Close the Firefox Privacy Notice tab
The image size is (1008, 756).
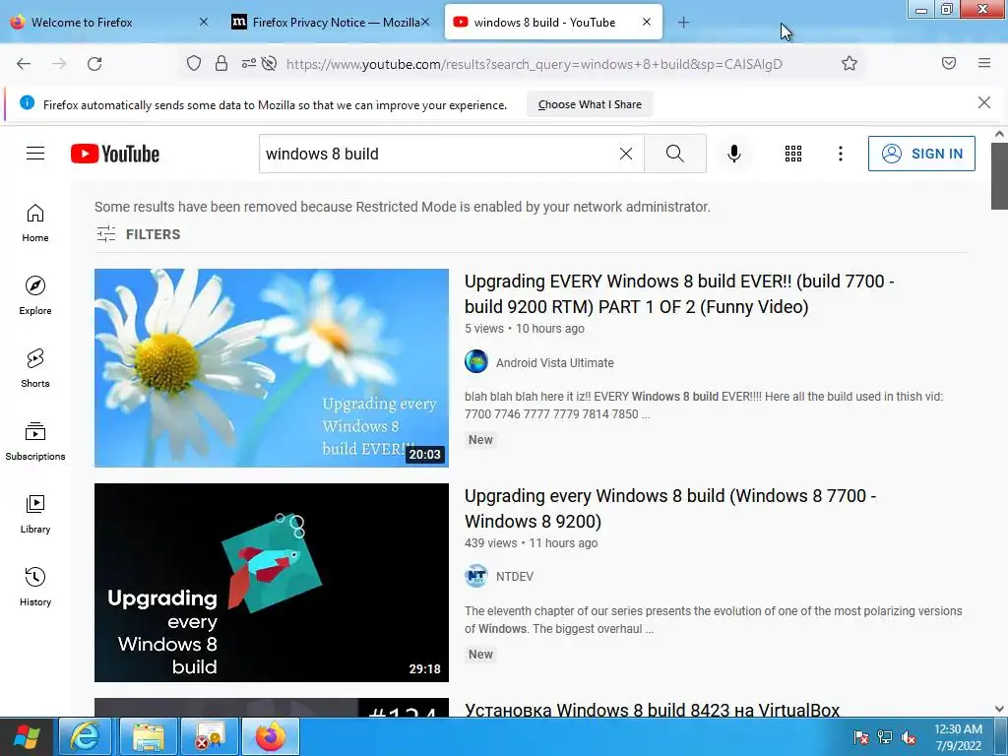coord(425,22)
